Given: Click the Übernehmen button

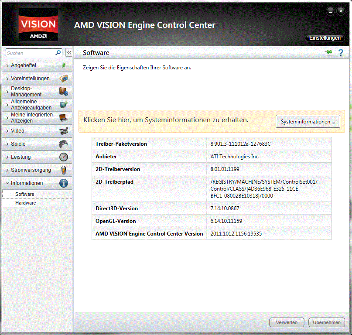Looking at the screenshot, I should (327, 322).
